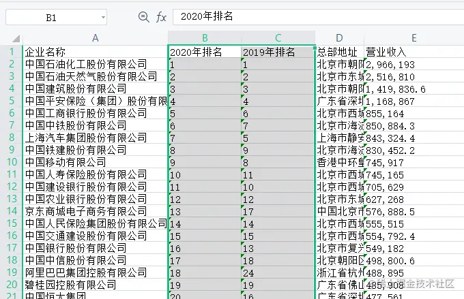This screenshot has height=299, width=464.
Task: Click 2019 rank cell showing 17
Action: 278,211
